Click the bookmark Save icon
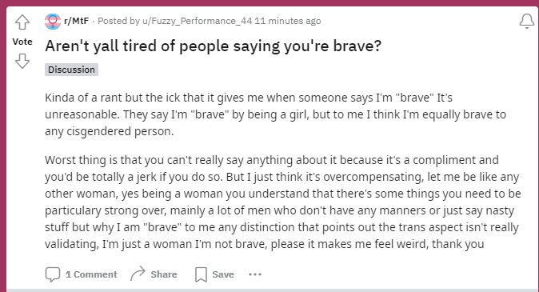Screen dimensions: 539x292 click(201, 274)
